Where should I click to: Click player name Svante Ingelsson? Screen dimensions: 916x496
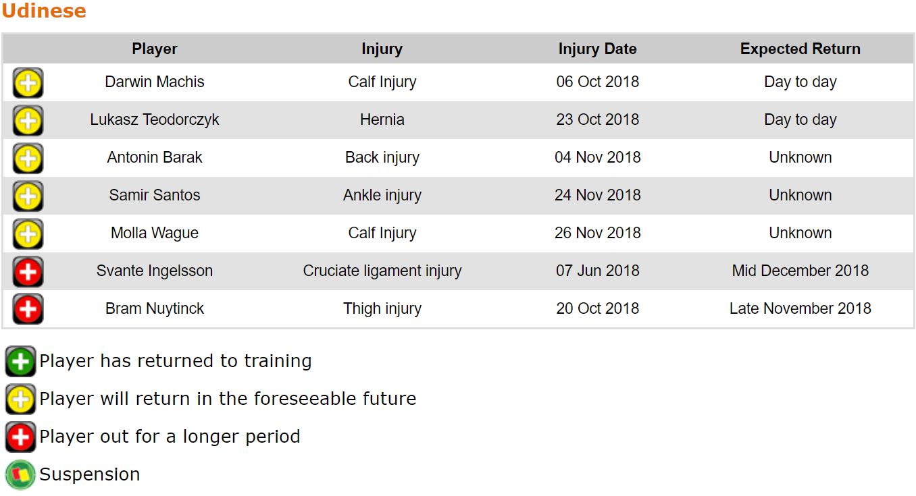[x=155, y=271]
